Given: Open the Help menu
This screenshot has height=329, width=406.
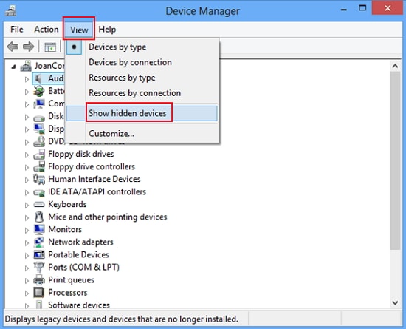Looking at the screenshot, I should (x=107, y=30).
